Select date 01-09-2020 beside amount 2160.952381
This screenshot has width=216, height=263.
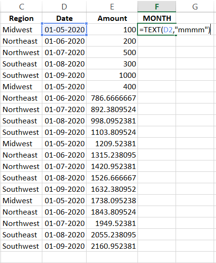tap(64, 246)
